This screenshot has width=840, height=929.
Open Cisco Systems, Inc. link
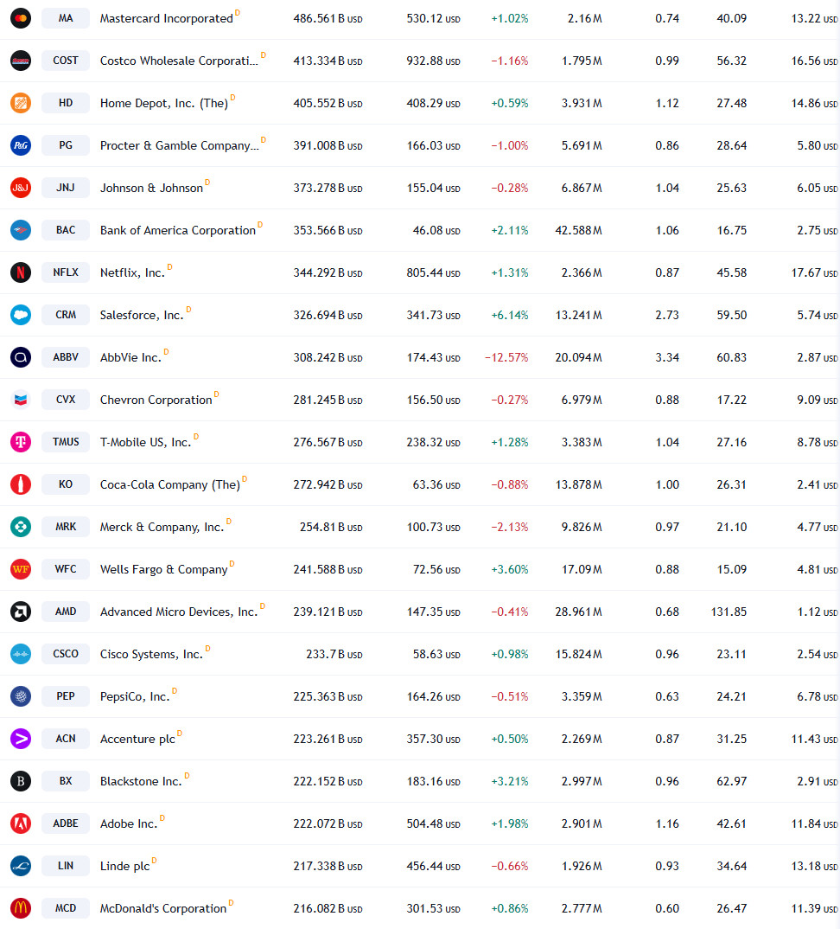coord(151,654)
